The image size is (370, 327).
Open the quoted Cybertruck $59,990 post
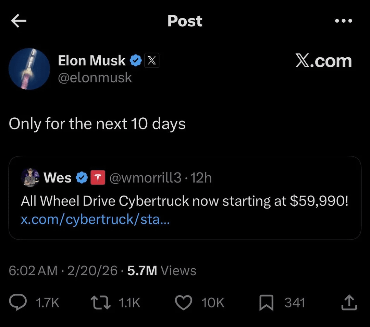click(x=184, y=201)
